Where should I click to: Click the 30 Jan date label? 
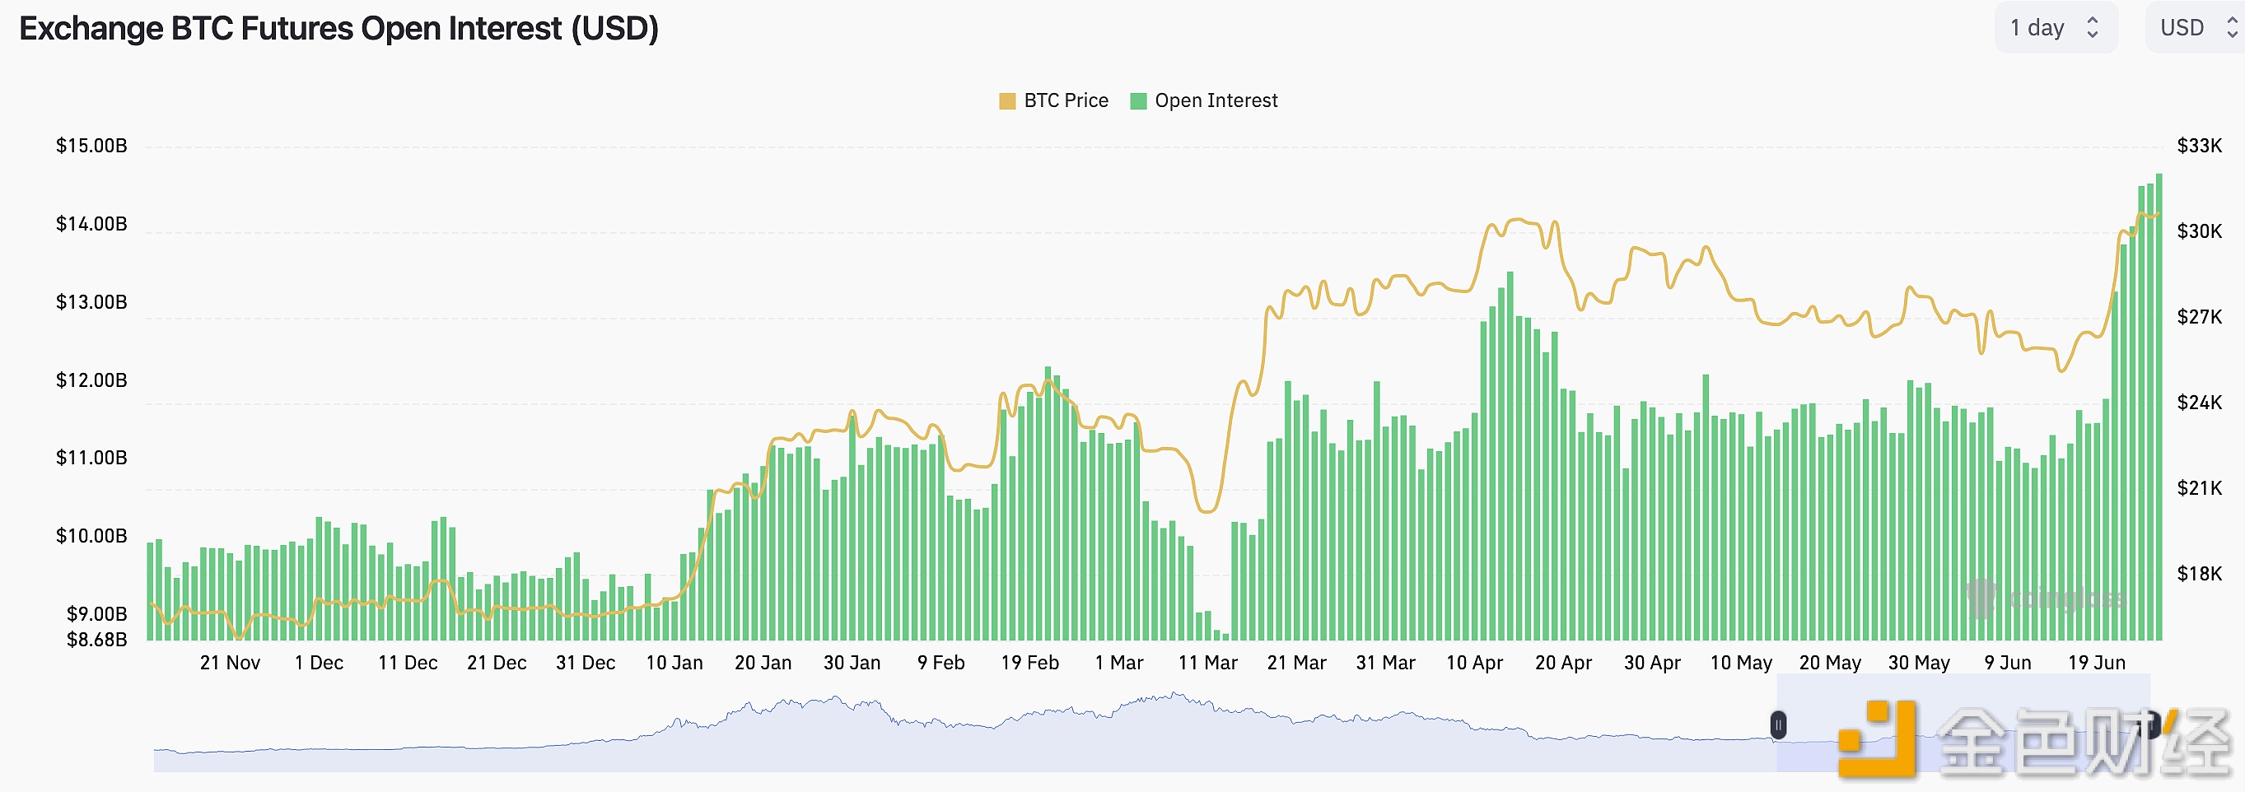pos(852,663)
